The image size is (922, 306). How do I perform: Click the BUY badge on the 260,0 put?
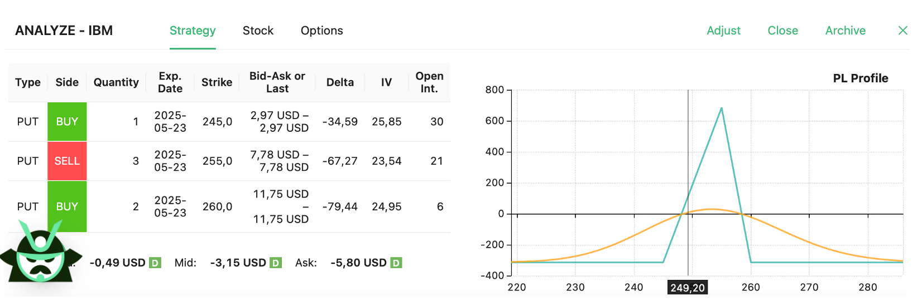click(x=67, y=206)
